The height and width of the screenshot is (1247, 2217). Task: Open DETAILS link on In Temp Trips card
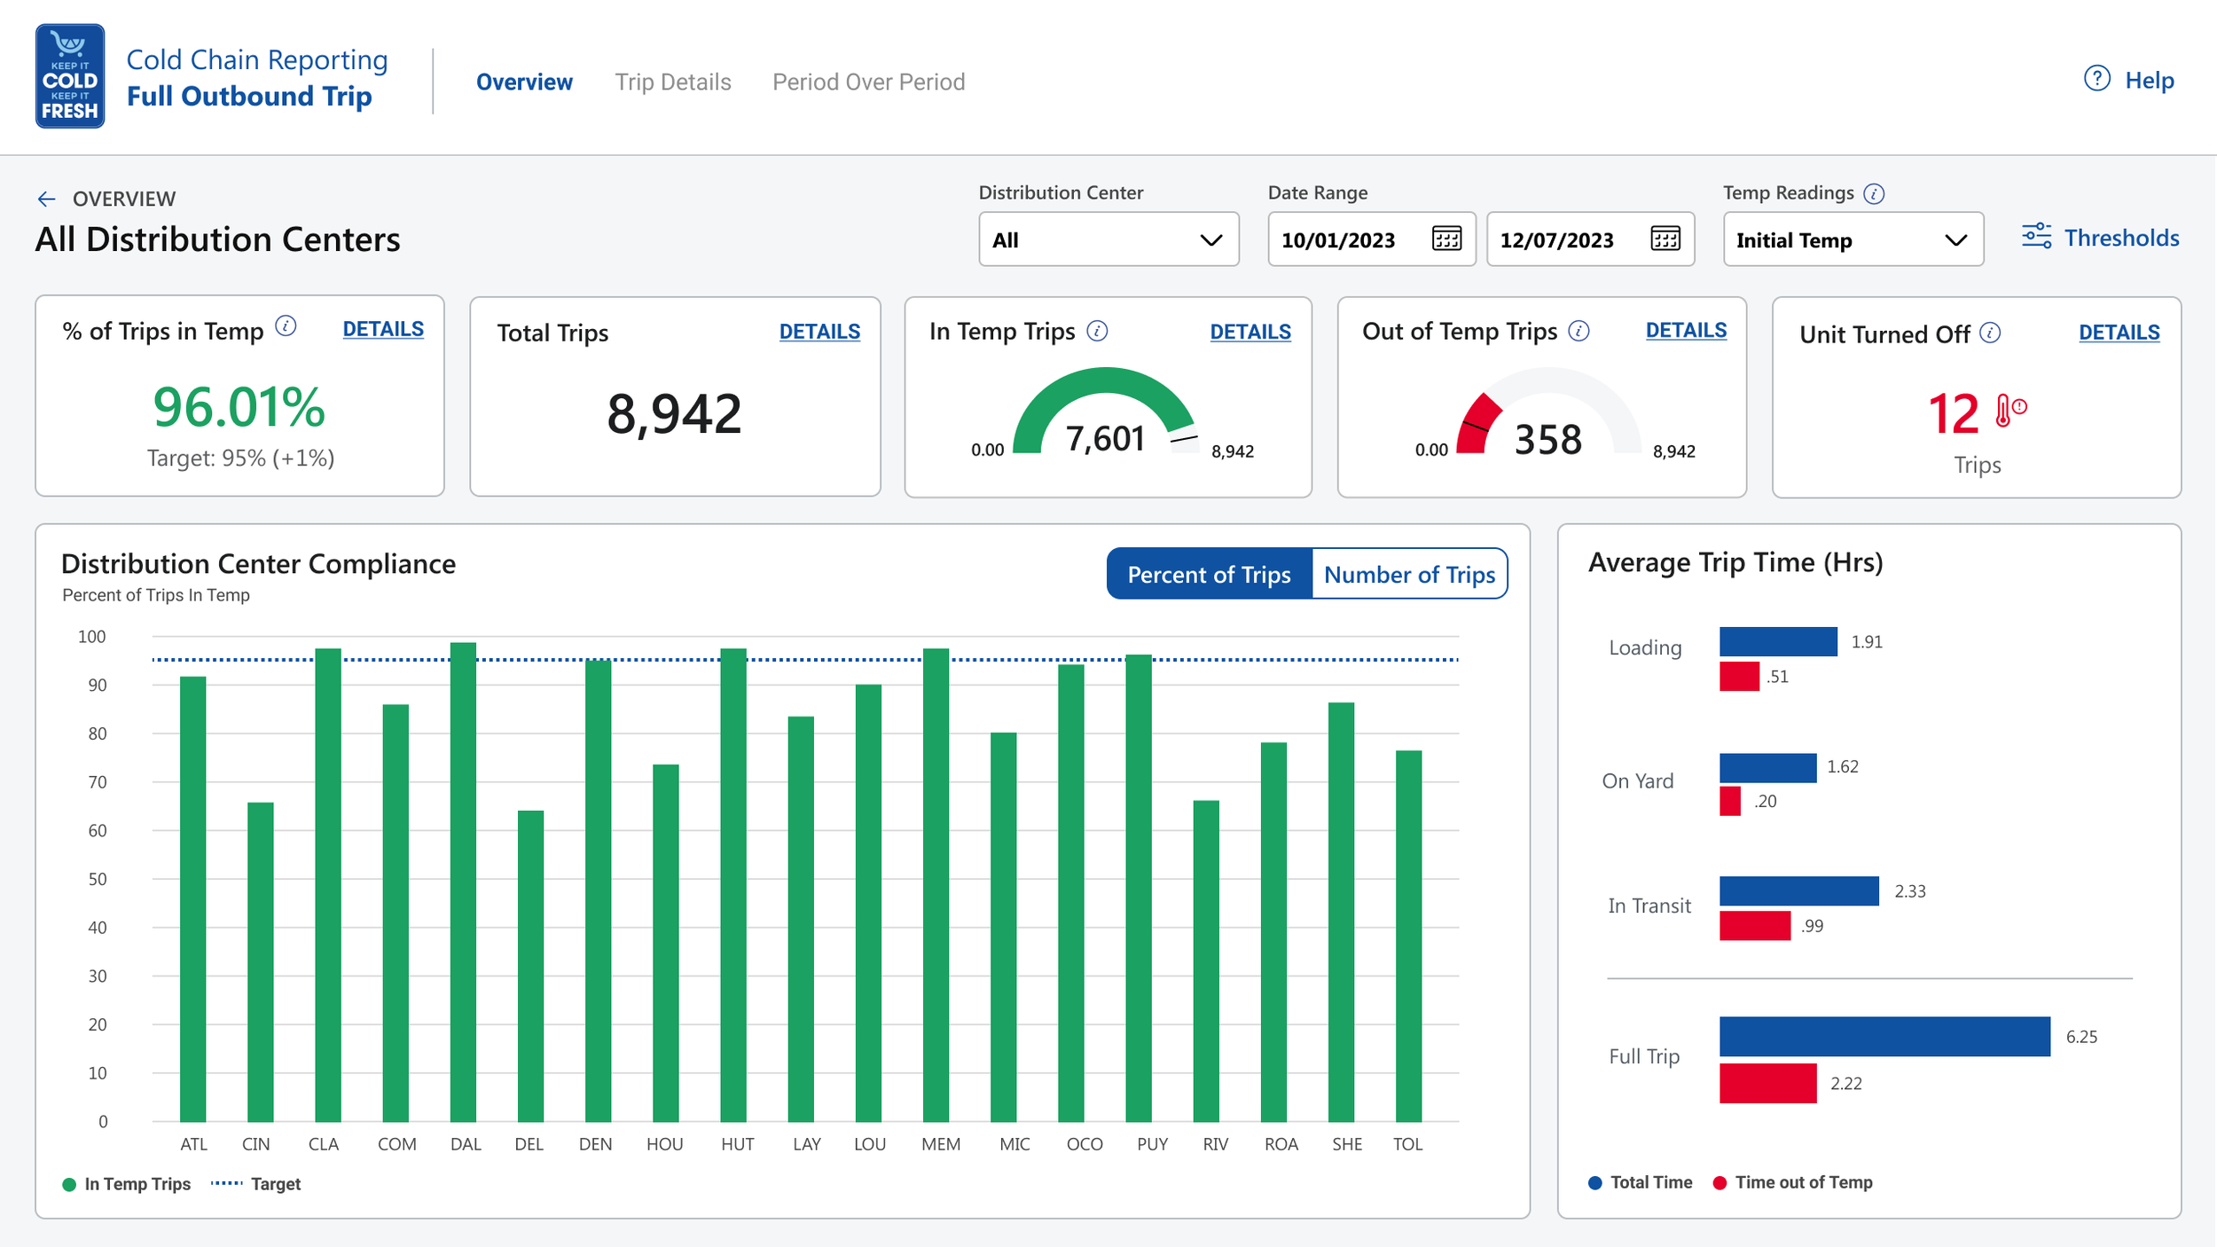[1250, 332]
